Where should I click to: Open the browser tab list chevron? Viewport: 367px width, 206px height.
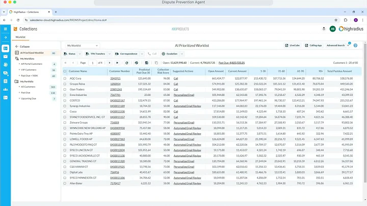4,12
